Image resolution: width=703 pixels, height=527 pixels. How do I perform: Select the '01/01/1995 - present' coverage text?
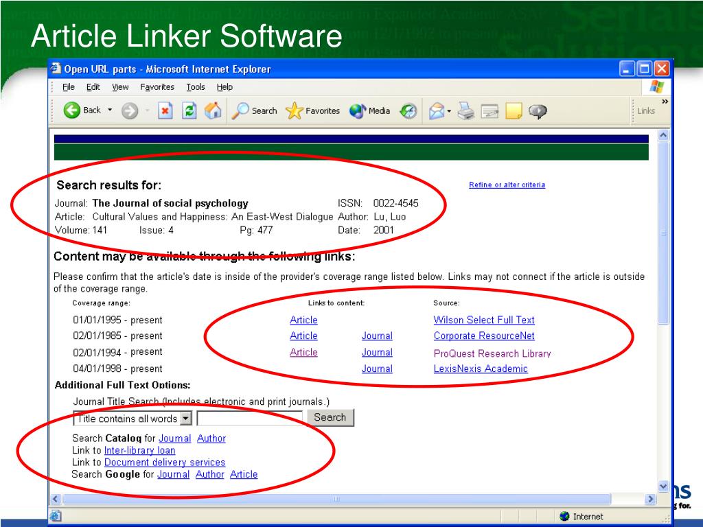[117, 320]
